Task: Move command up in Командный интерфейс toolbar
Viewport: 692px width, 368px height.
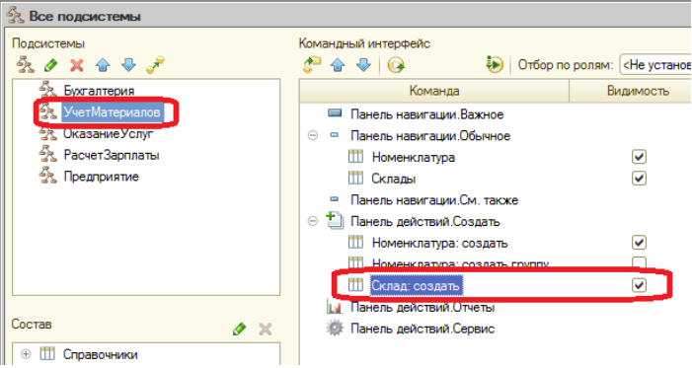Action: (x=338, y=65)
